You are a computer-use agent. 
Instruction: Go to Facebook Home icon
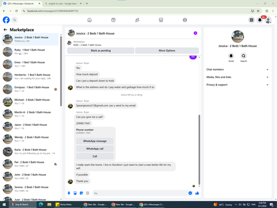click(89, 20)
